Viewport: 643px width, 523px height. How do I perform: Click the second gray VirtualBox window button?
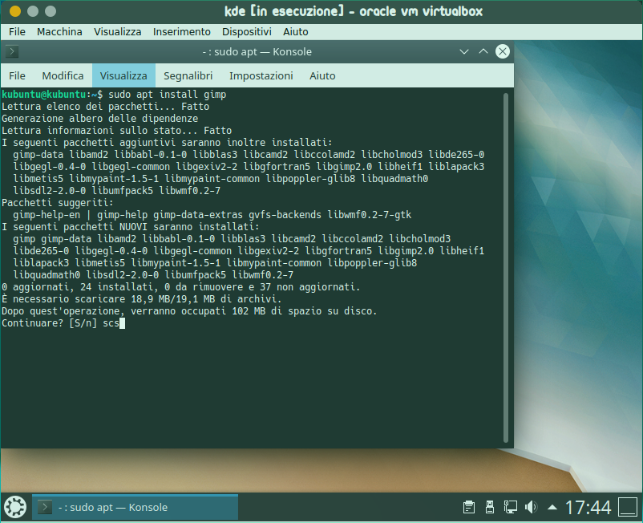click(51, 11)
